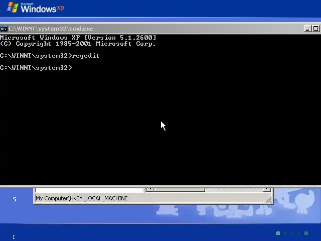The height and width of the screenshot is (241, 321).
Task: Maximize the cmd.exe window
Action: click(315, 29)
